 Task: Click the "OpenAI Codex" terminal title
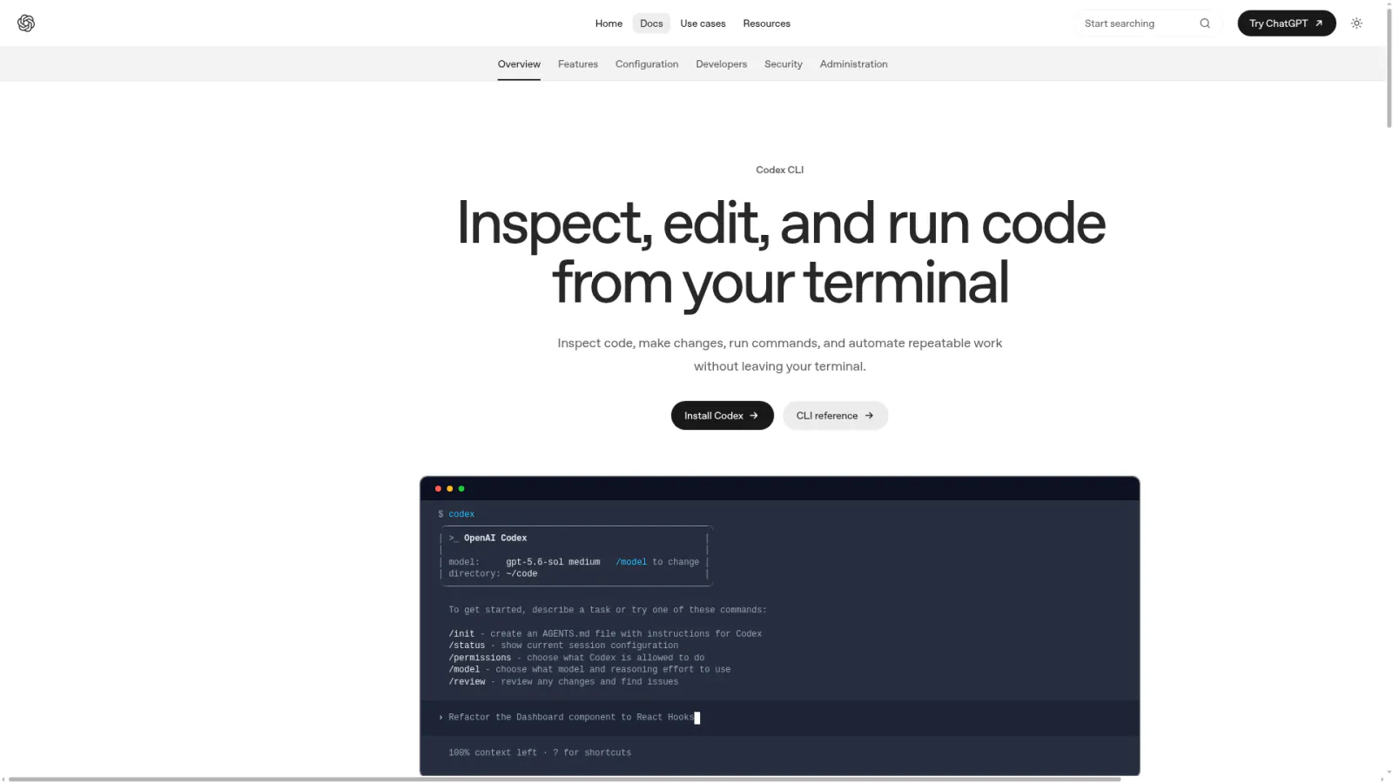[495, 539]
